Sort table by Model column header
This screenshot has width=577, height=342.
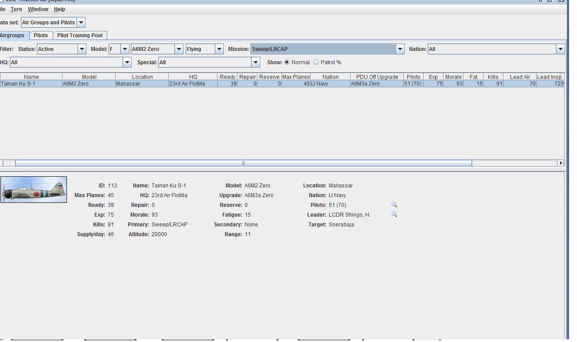(89, 77)
